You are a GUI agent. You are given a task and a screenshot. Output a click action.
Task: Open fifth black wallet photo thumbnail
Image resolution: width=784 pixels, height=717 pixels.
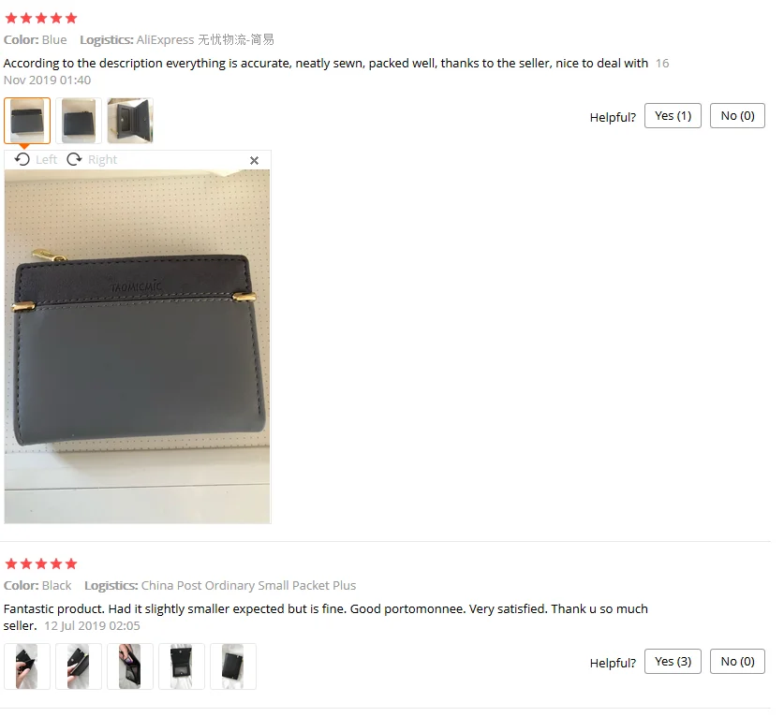(x=233, y=666)
